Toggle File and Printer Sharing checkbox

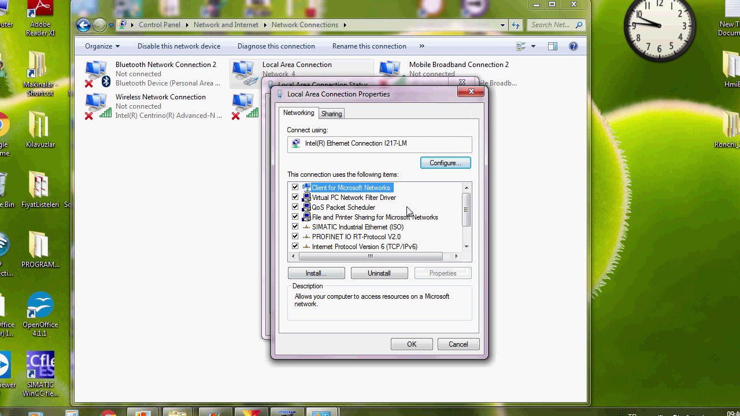[x=295, y=217]
